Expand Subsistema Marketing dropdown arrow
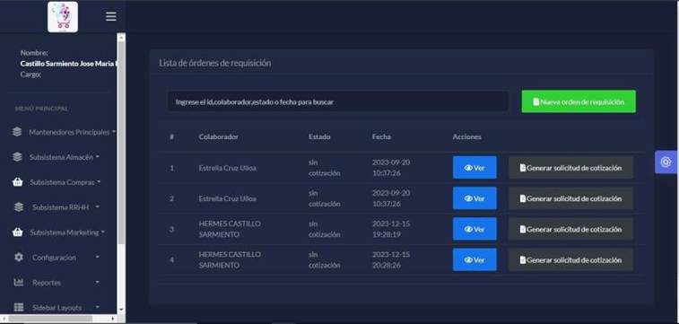This screenshot has height=324, width=679. point(102,232)
